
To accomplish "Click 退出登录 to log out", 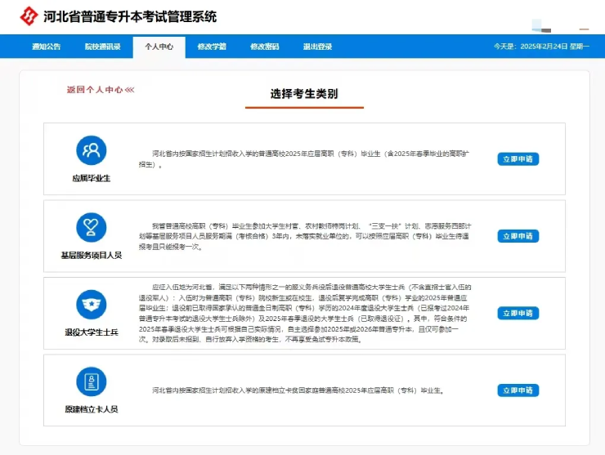I will point(317,47).
